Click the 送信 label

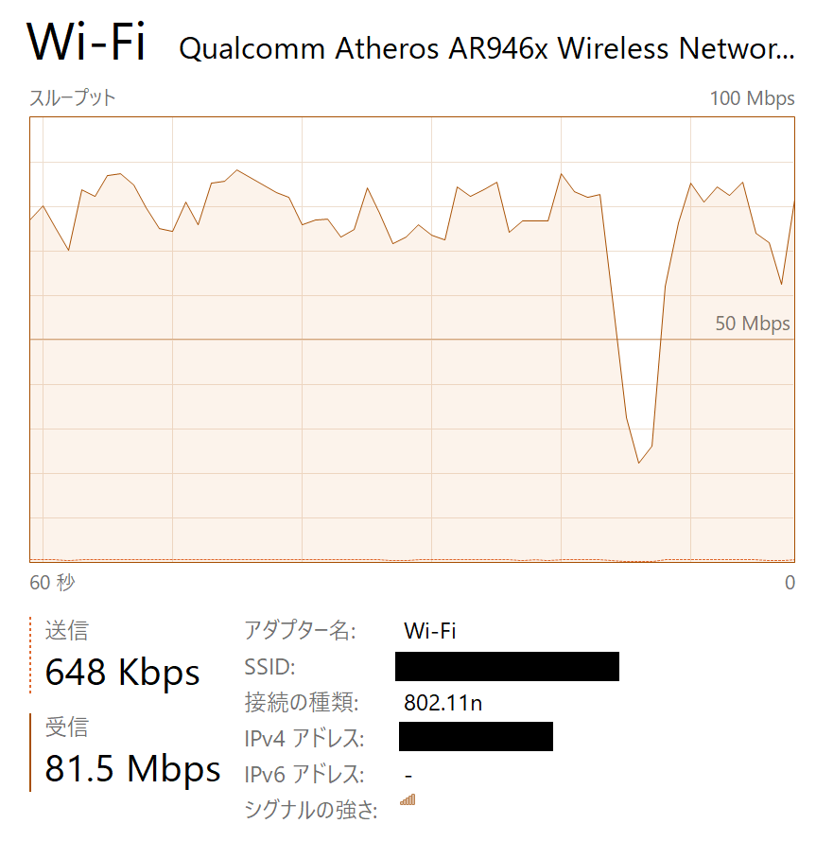point(66,631)
